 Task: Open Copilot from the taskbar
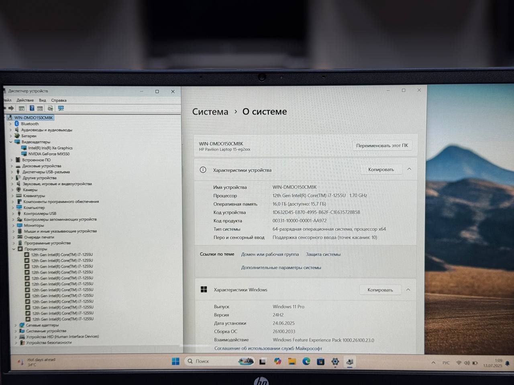[x=277, y=361]
